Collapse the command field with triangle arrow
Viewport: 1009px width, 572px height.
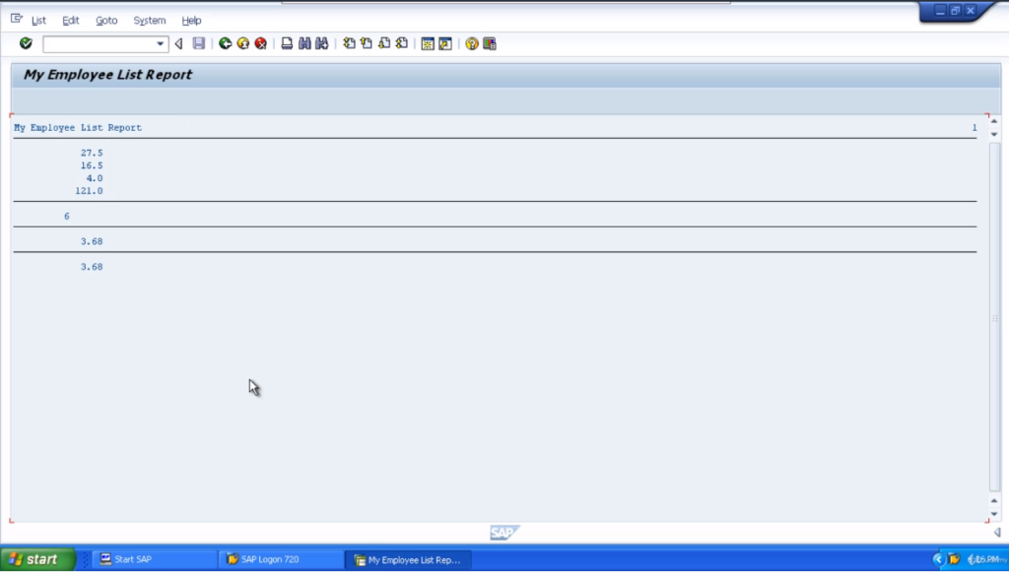pos(179,43)
